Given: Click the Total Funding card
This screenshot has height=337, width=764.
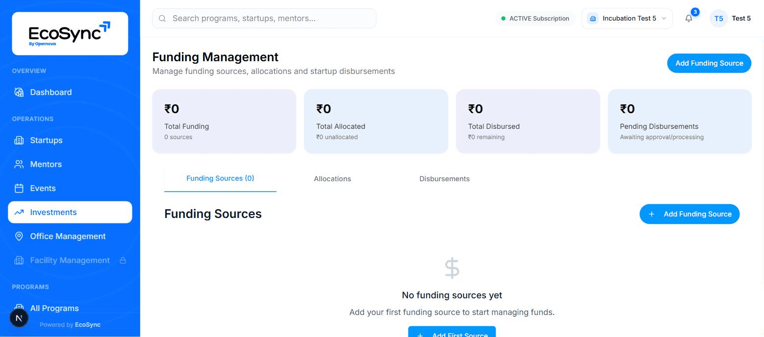Looking at the screenshot, I should point(224,121).
